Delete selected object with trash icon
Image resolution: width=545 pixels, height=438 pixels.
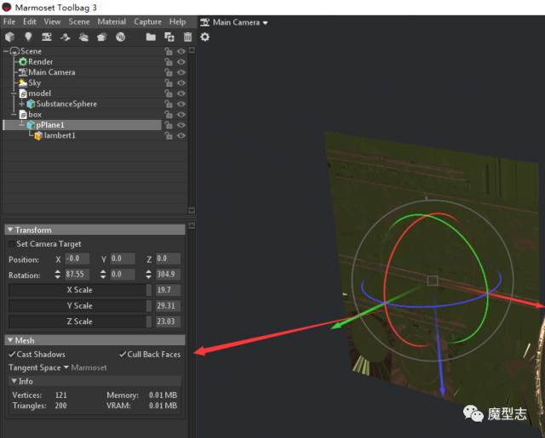point(187,37)
